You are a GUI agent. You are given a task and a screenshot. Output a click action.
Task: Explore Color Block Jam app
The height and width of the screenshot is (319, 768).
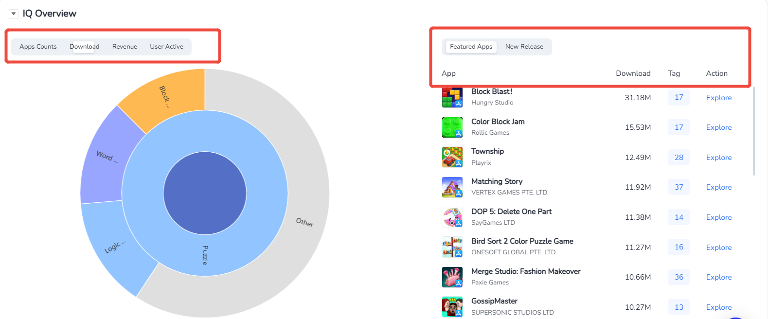(719, 127)
